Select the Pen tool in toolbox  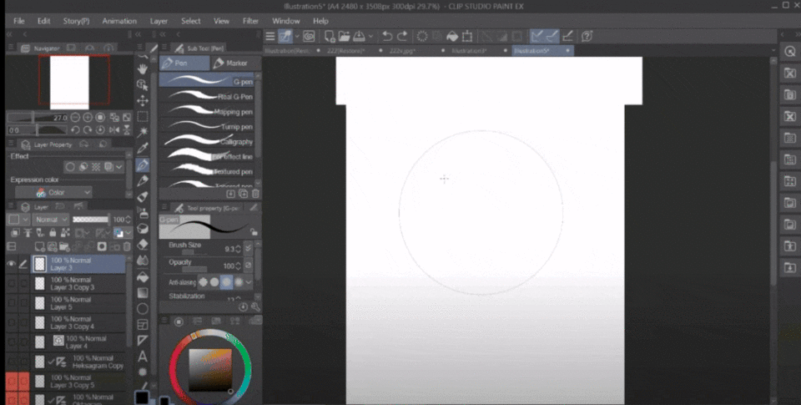[x=143, y=165]
